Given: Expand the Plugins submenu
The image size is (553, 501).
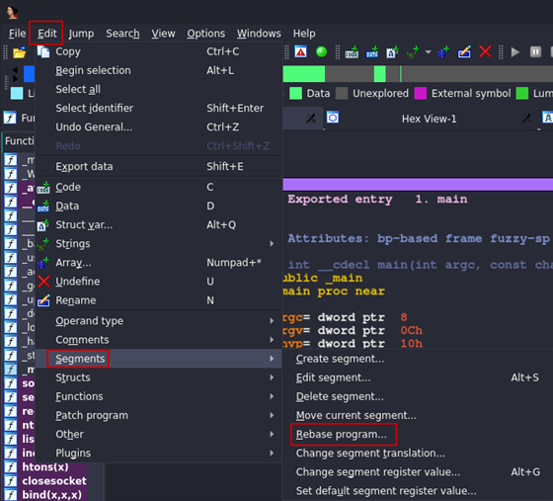Looking at the screenshot, I should coord(159,453).
